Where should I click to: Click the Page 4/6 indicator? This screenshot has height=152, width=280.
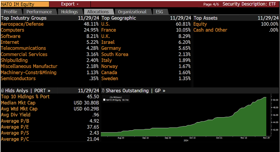click(x=211, y=4)
